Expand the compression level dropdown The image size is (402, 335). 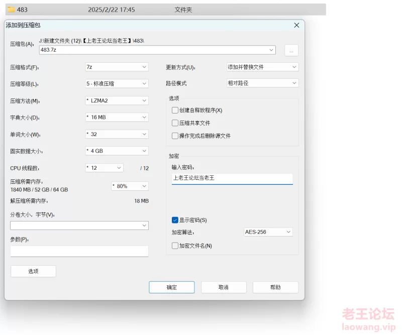tap(117, 83)
